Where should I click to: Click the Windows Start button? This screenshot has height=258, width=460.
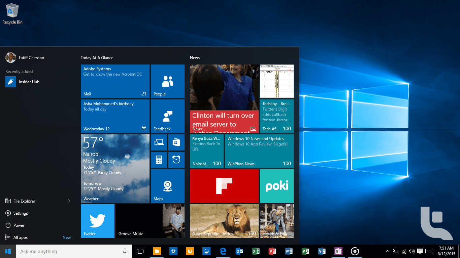(x=8, y=251)
